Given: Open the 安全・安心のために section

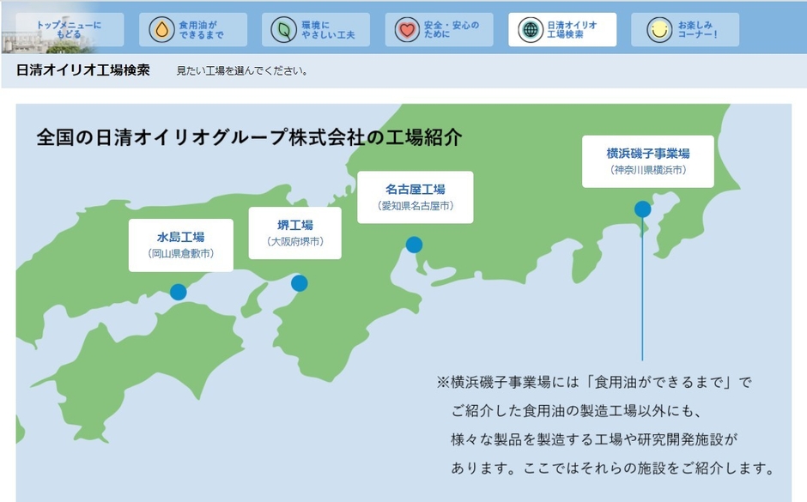Looking at the screenshot, I should 440,27.
